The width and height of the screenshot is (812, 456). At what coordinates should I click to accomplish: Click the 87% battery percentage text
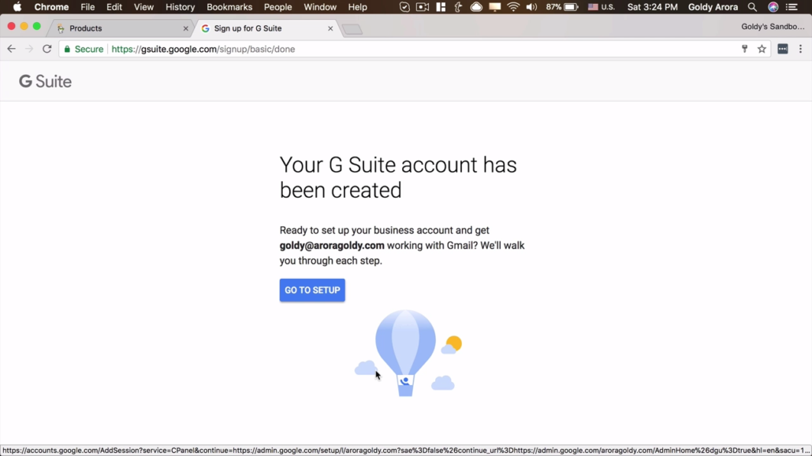point(553,7)
